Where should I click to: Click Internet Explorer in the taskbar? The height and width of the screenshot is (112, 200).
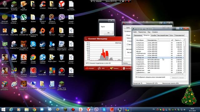[x=11, y=110]
